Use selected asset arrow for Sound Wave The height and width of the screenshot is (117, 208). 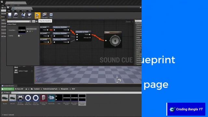coord(27,32)
